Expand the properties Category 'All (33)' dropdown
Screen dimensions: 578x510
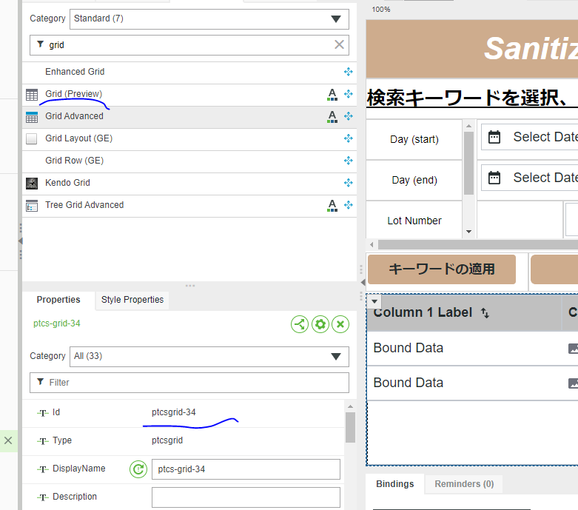click(209, 356)
